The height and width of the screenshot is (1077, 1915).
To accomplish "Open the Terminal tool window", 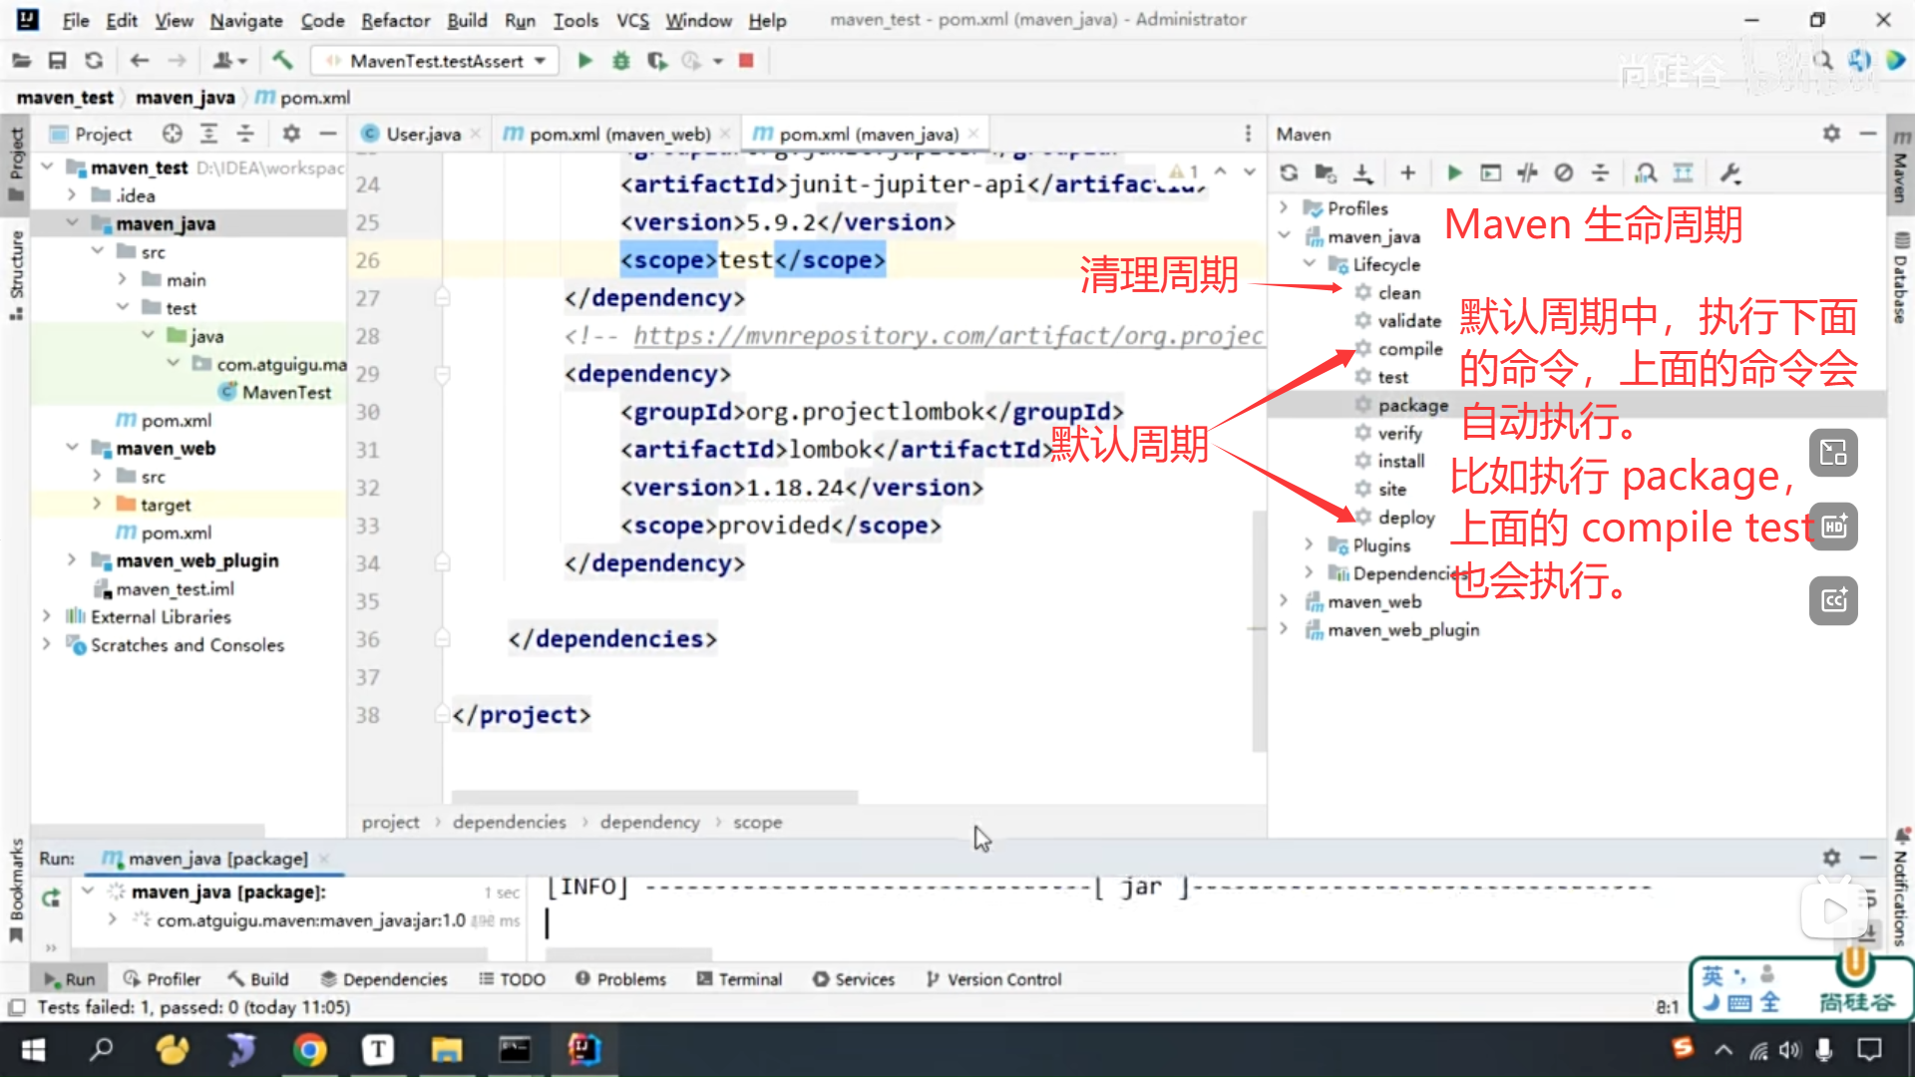I will tap(739, 979).
